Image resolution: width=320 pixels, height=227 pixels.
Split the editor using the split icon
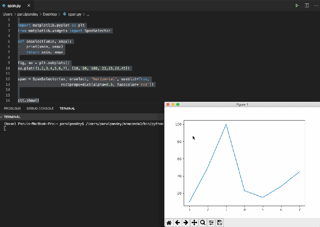307,5
